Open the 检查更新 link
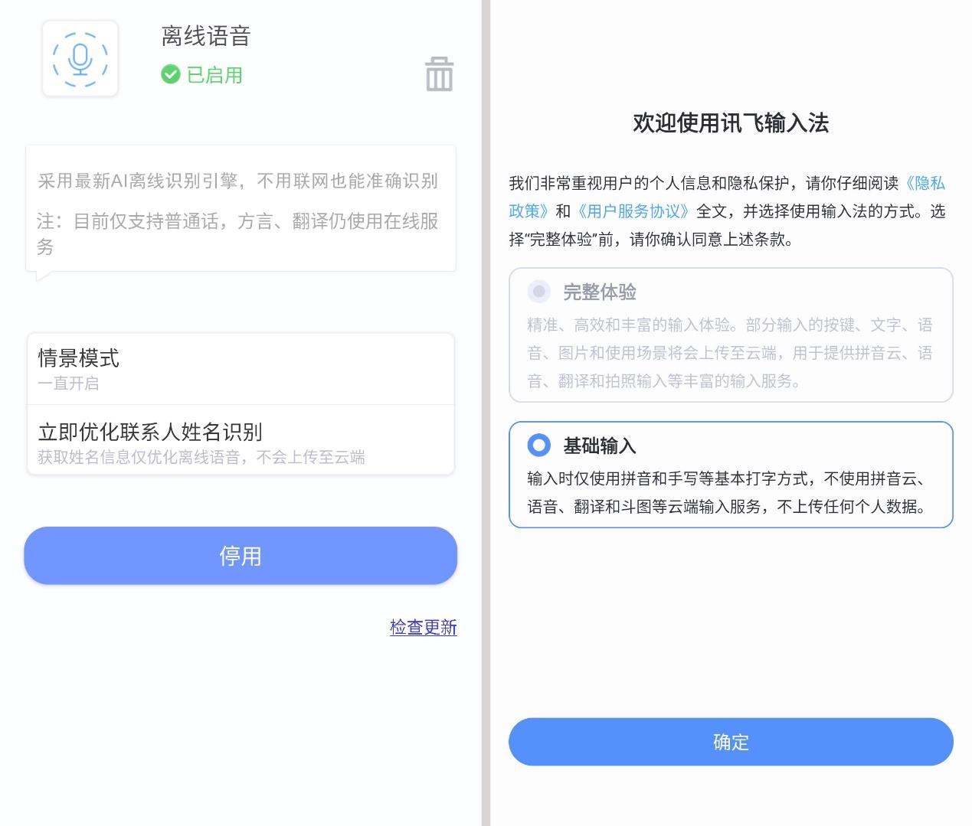Image resolution: width=972 pixels, height=826 pixels. click(x=423, y=627)
